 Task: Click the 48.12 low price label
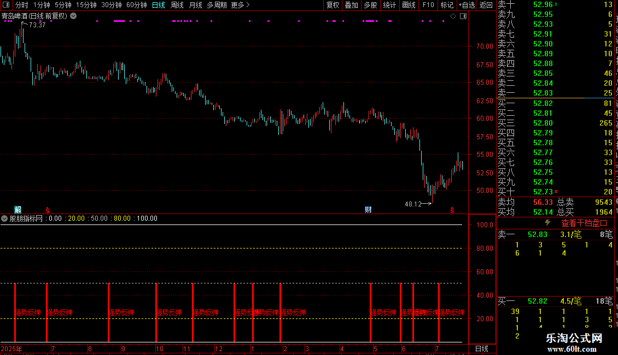coord(413,204)
